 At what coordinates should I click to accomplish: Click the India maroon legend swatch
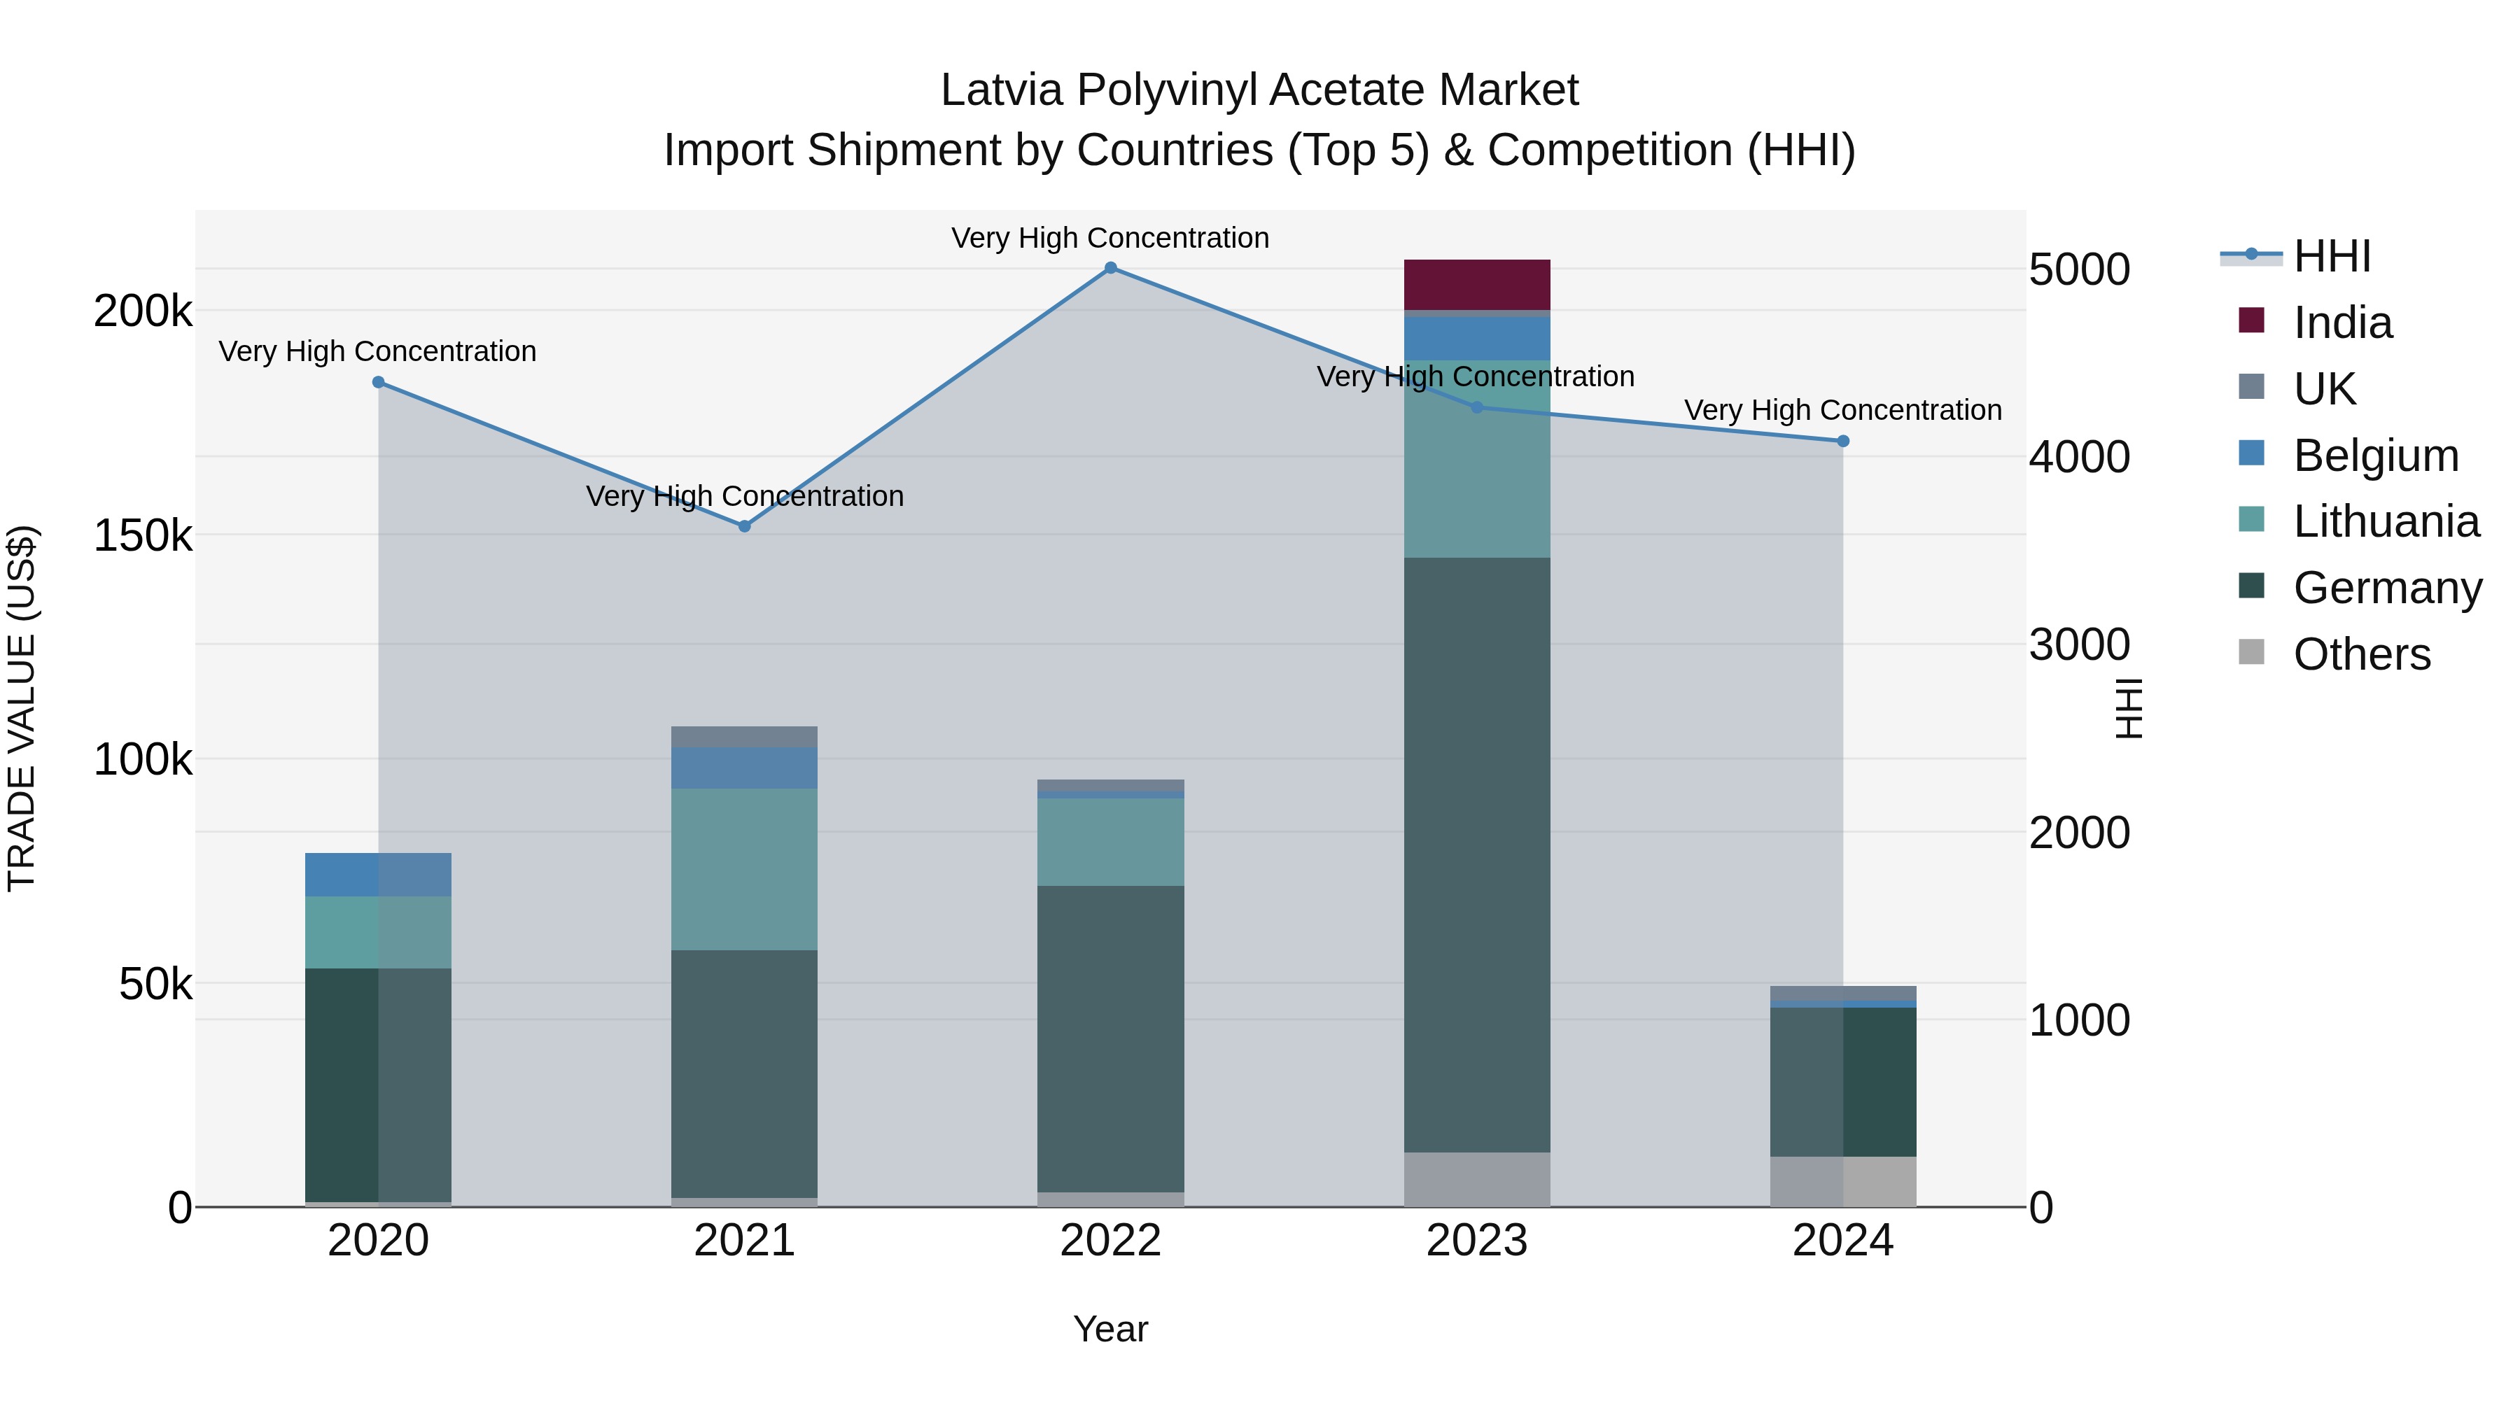[x=2251, y=320]
